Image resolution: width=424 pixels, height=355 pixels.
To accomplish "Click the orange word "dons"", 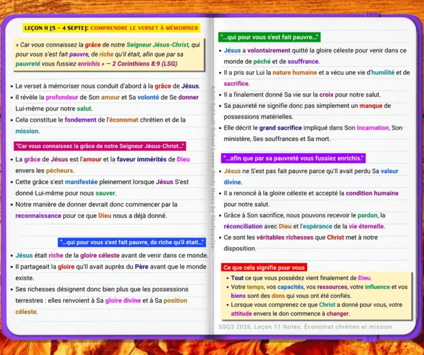I will (x=278, y=296).
